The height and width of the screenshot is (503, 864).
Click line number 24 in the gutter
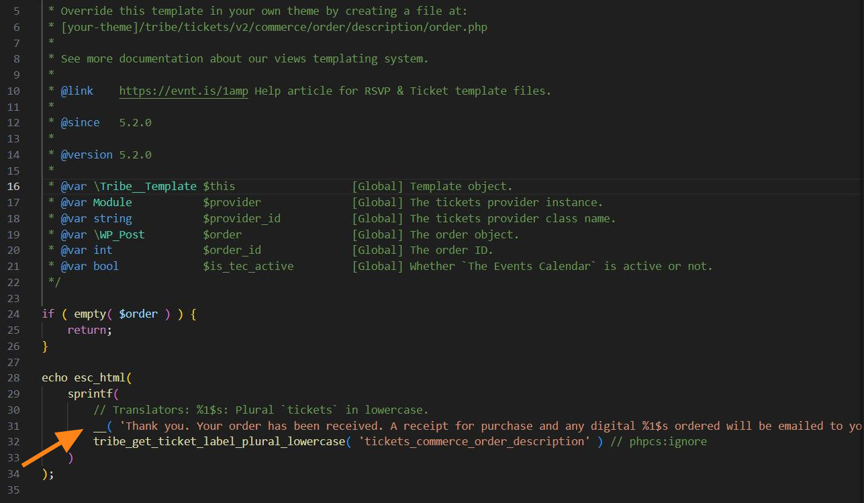[13, 314]
